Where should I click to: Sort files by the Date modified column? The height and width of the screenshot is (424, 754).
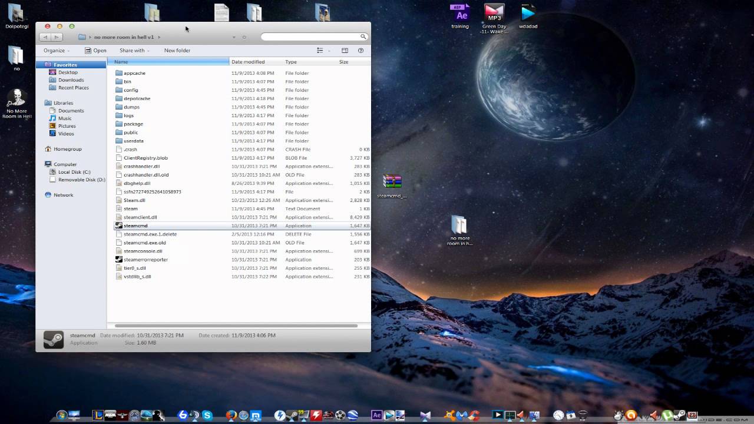point(248,62)
